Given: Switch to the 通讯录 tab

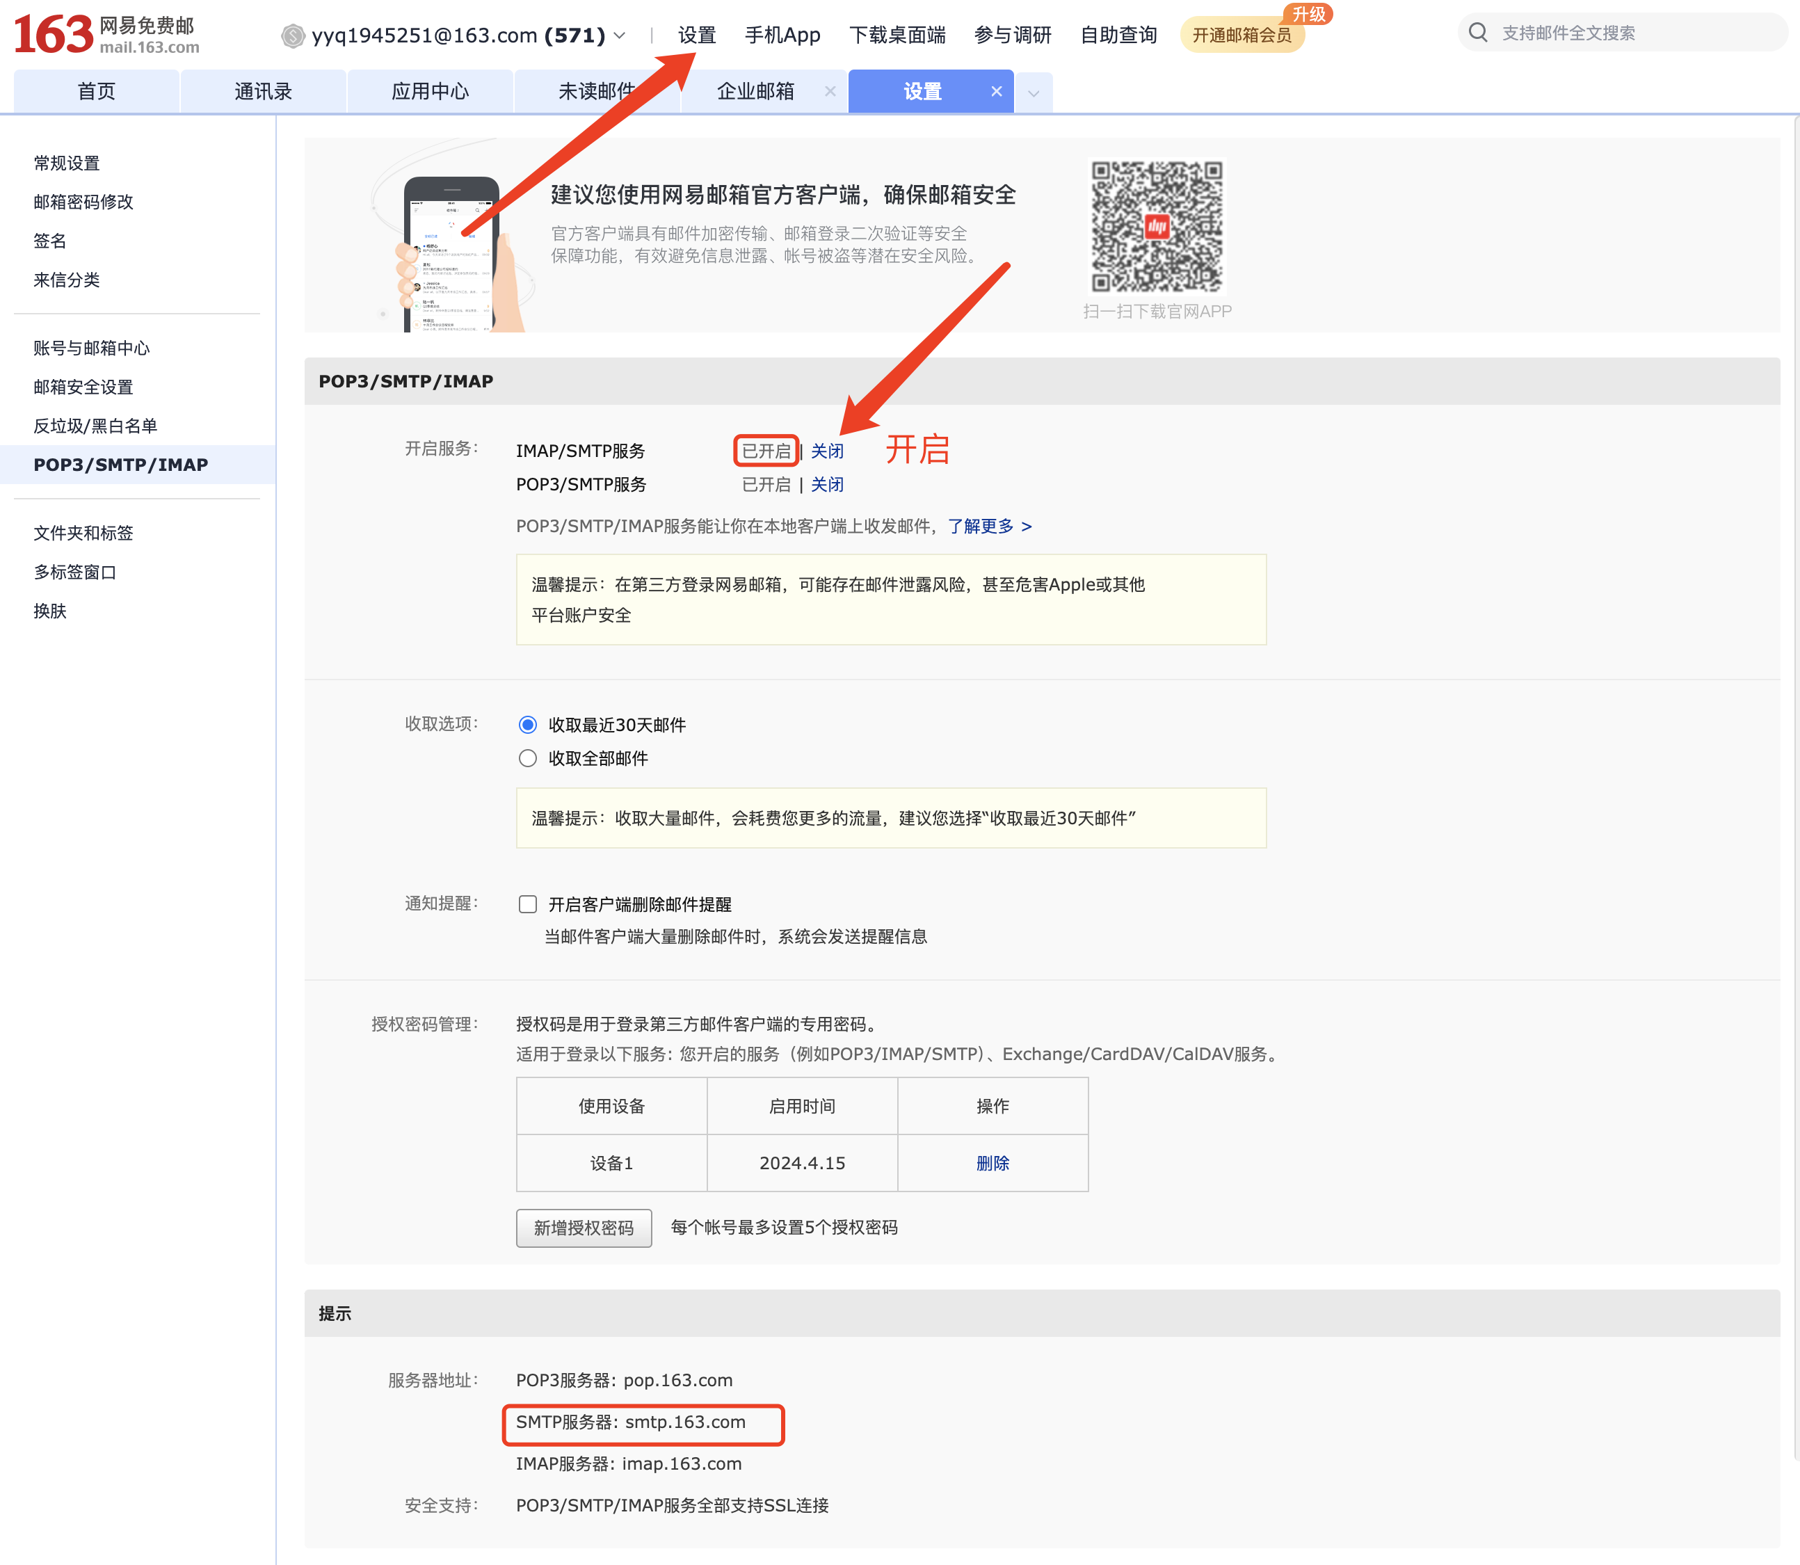Looking at the screenshot, I should tap(263, 92).
